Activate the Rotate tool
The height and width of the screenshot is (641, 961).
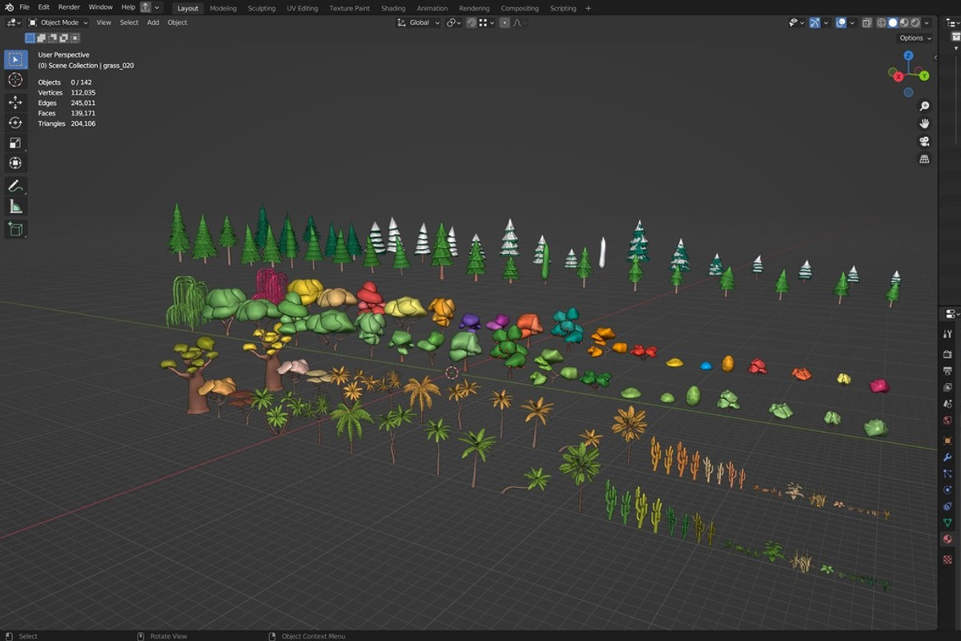tap(15, 123)
